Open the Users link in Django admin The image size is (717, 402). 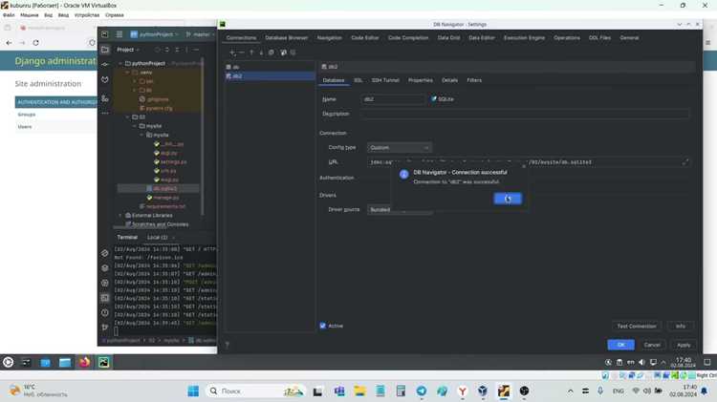click(25, 127)
